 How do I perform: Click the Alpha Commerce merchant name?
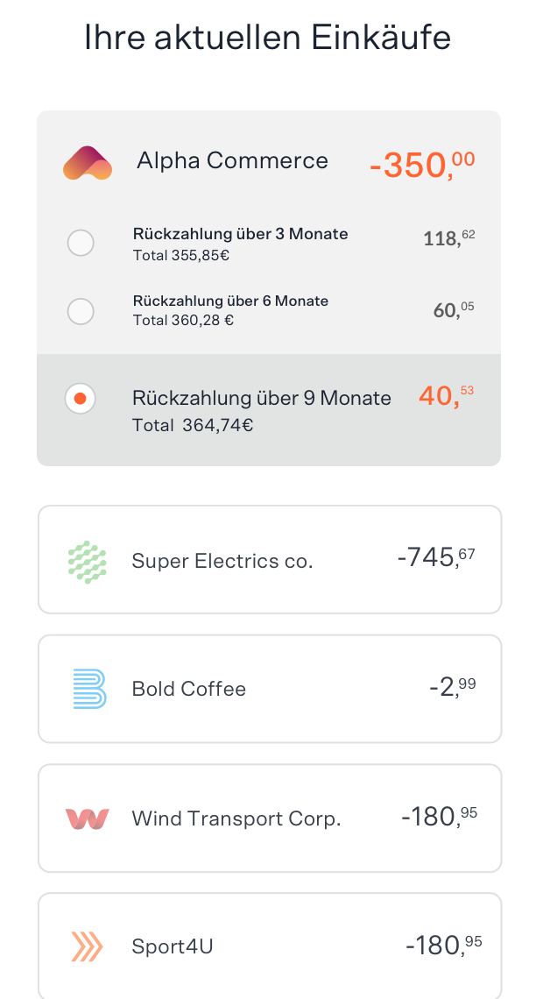232,161
